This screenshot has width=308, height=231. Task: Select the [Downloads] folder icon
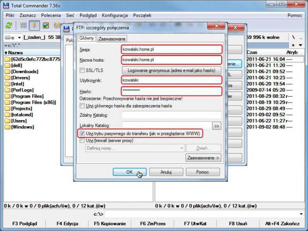pos(7,71)
